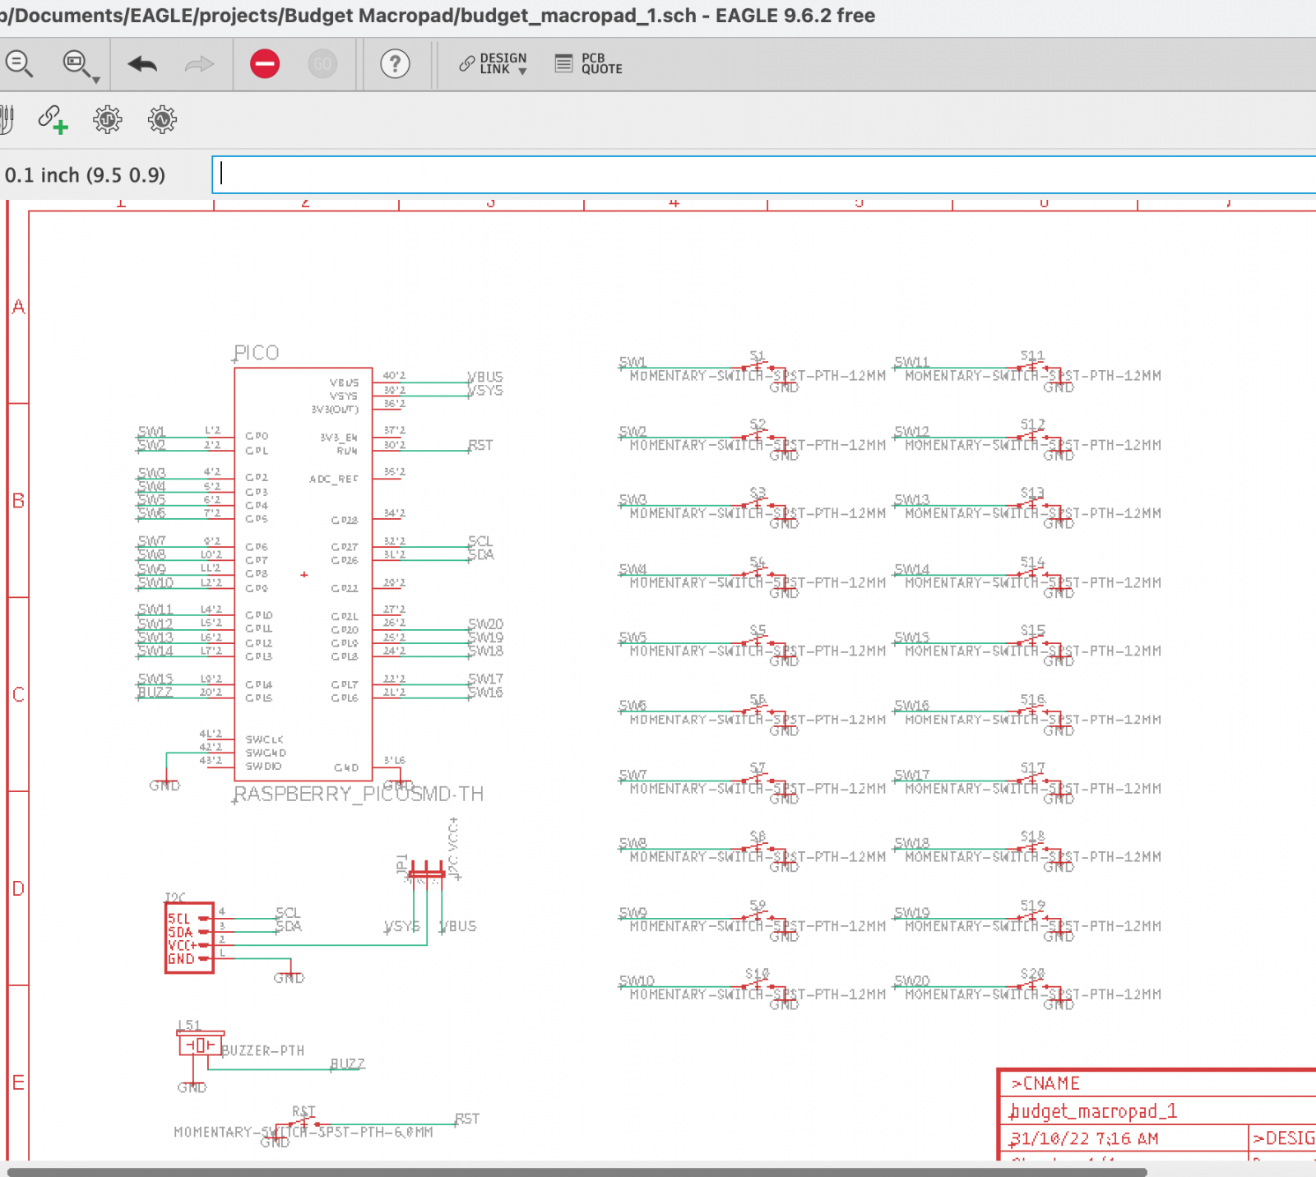This screenshot has width=1316, height=1177.
Task: Click the BUZZ net label near the buzzer
Action: pyautogui.click(x=347, y=1063)
